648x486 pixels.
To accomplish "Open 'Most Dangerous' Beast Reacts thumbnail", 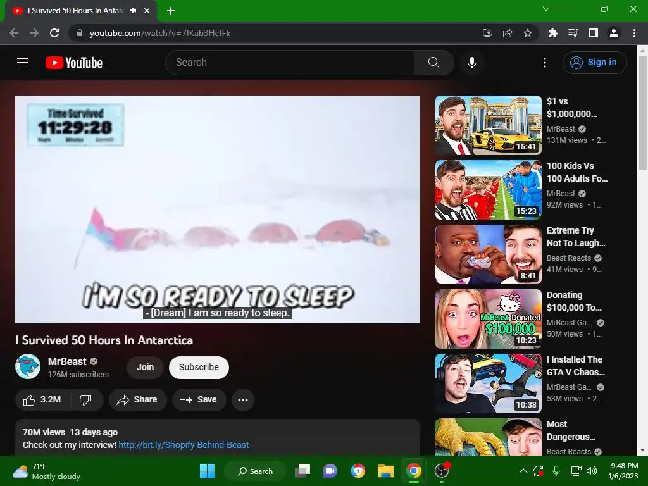I will point(489,437).
